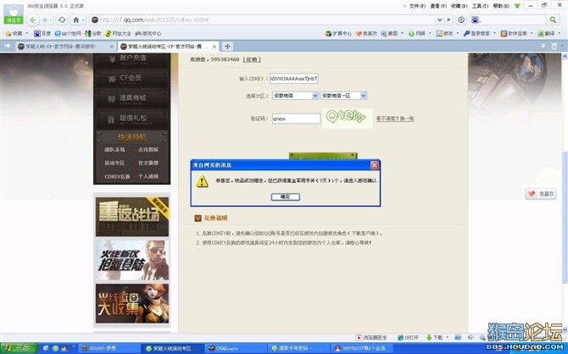Open the 网址大全 bookmark
Image resolution: width=568 pixels, height=354 pixels.
[118, 33]
